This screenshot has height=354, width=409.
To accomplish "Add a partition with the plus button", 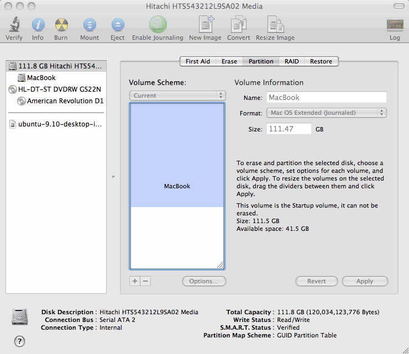I will point(135,281).
